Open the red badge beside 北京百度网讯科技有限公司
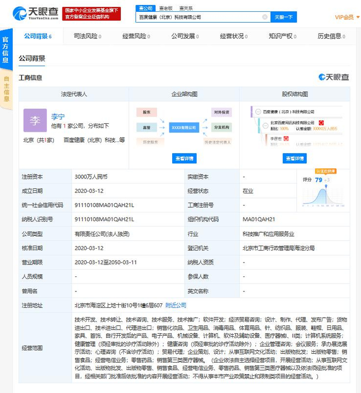Image resolution: width=361 pixels, height=393 pixels. click(x=321, y=123)
